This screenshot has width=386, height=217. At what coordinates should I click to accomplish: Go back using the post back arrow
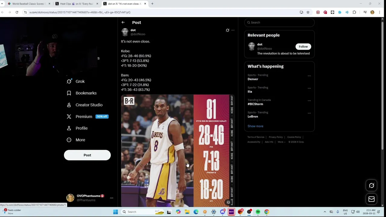click(x=123, y=22)
